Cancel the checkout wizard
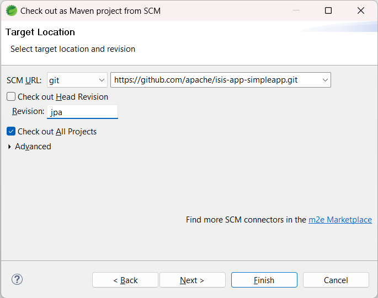Screen dimensions: 378x298 click(x=336, y=280)
